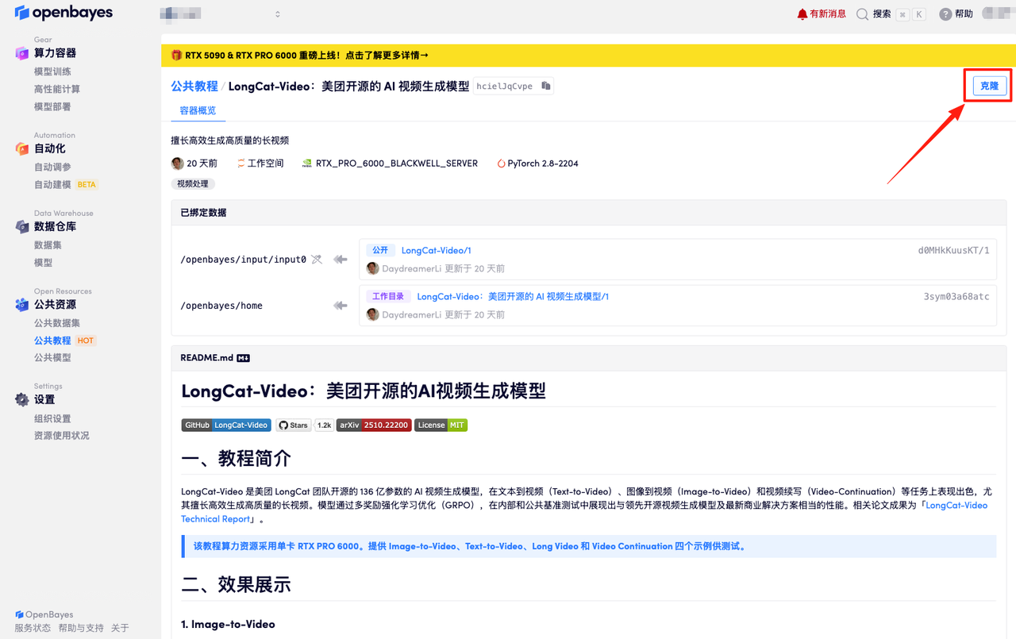Image resolution: width=1016 pixels, height=639 pixels.
Task: Click the PyTorch runtime icon
Action: [501, 164]
